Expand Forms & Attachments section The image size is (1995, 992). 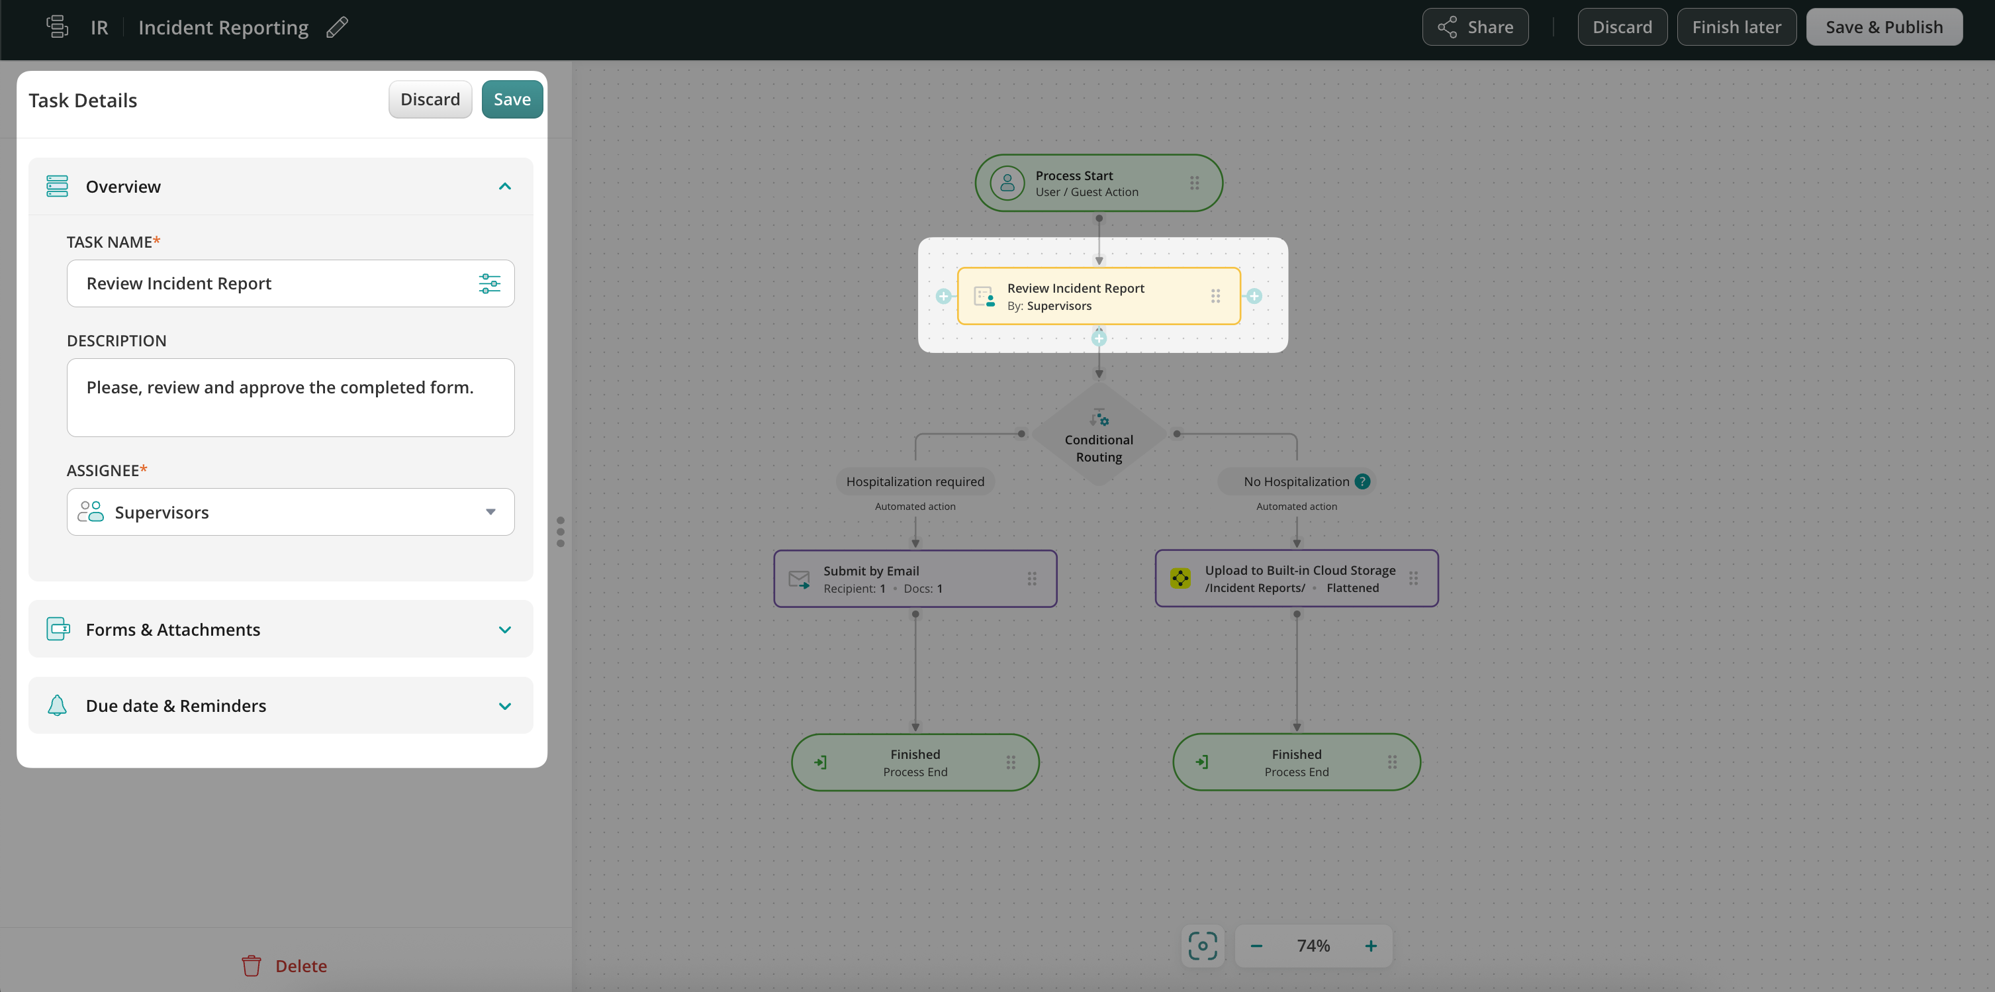click(x=505, y=629)
